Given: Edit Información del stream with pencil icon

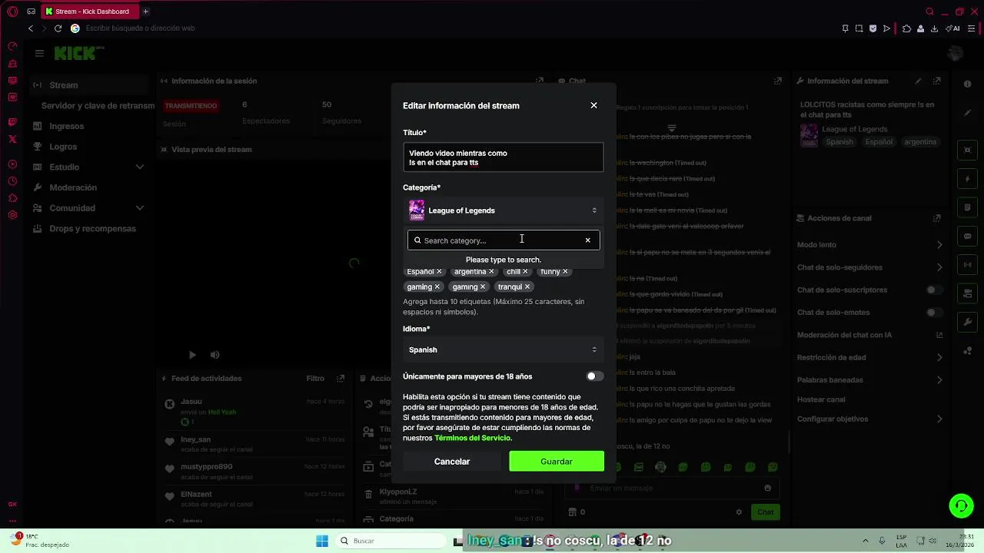Looking at the screenshot, I should point(918,81).
